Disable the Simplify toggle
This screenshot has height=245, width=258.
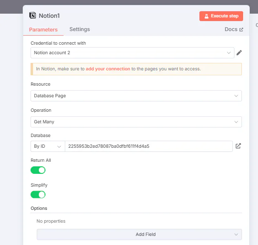(38, 195)
